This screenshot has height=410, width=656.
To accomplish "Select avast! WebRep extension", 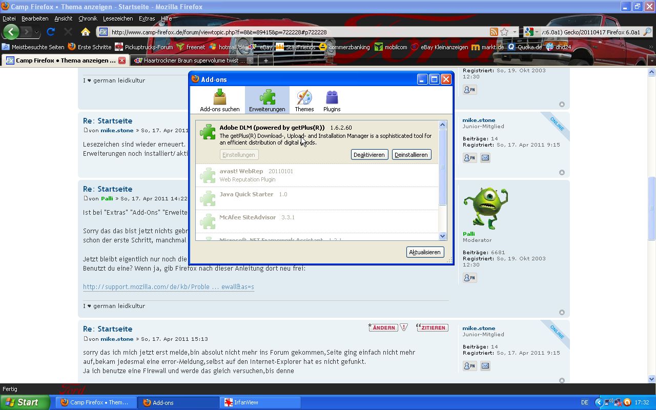I will pos(317,175).
